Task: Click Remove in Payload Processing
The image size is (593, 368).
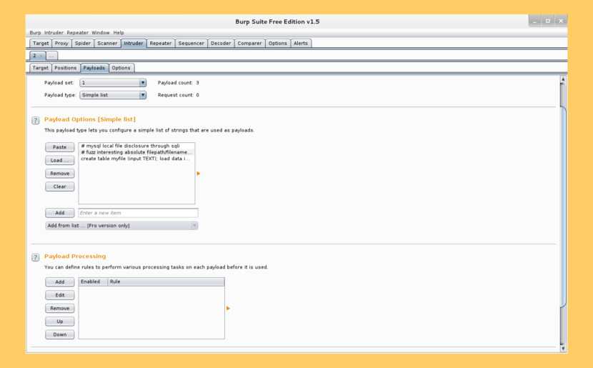Action: pos(60,308)
